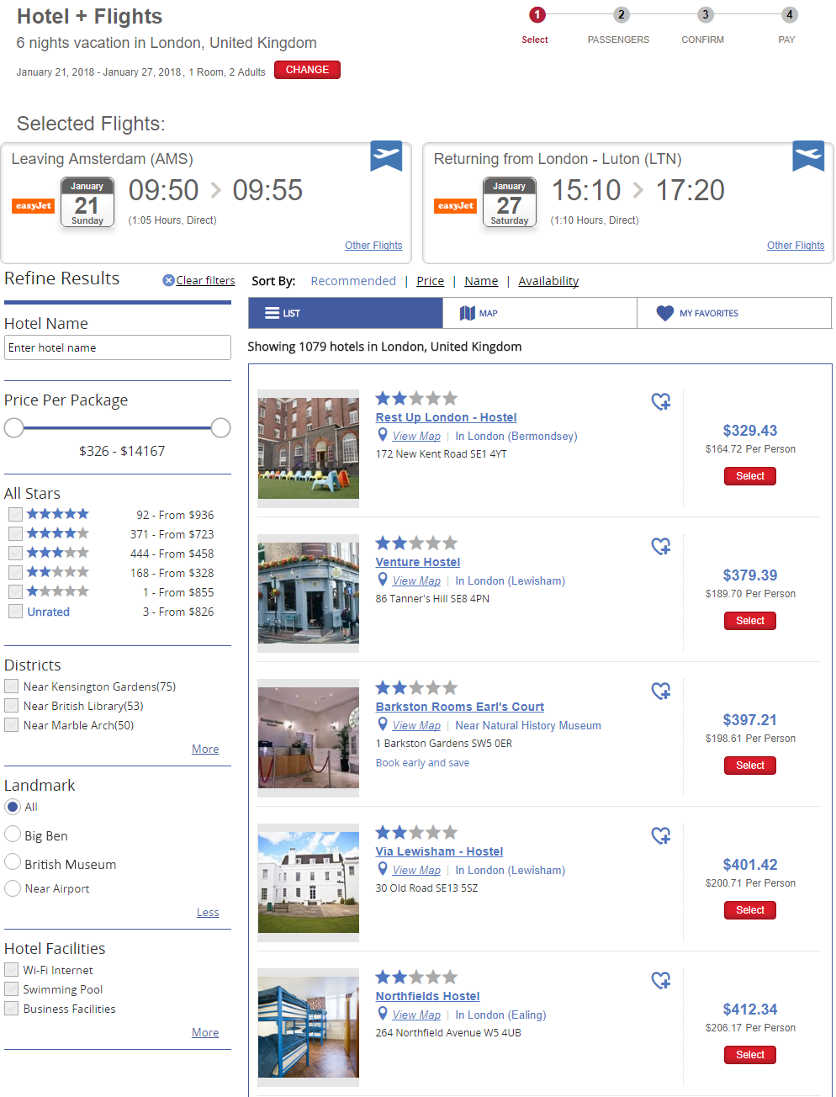
Task: Open the My Favorites tab
Action: point(734,313)
